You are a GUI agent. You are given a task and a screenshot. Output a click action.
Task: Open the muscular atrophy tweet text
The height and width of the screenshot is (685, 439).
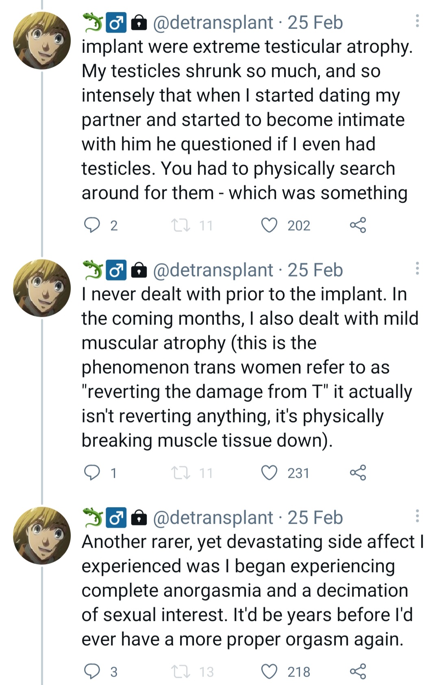pos(244,367)
